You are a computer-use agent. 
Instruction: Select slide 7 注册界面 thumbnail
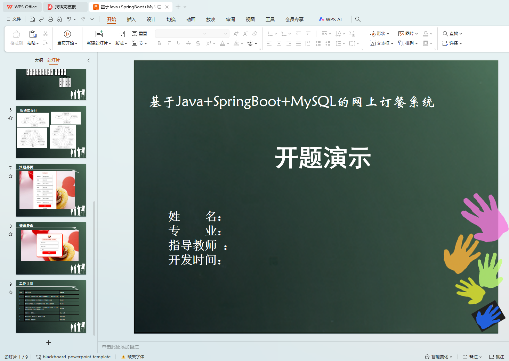[x=51, y=190]
